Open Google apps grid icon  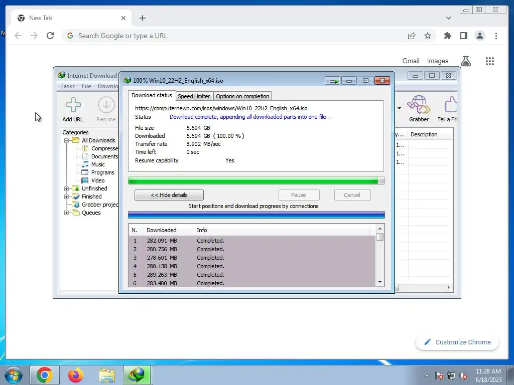point(490,61)
